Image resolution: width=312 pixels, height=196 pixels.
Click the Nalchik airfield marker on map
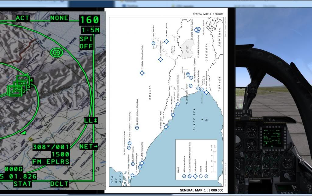[x=161, y=59]
